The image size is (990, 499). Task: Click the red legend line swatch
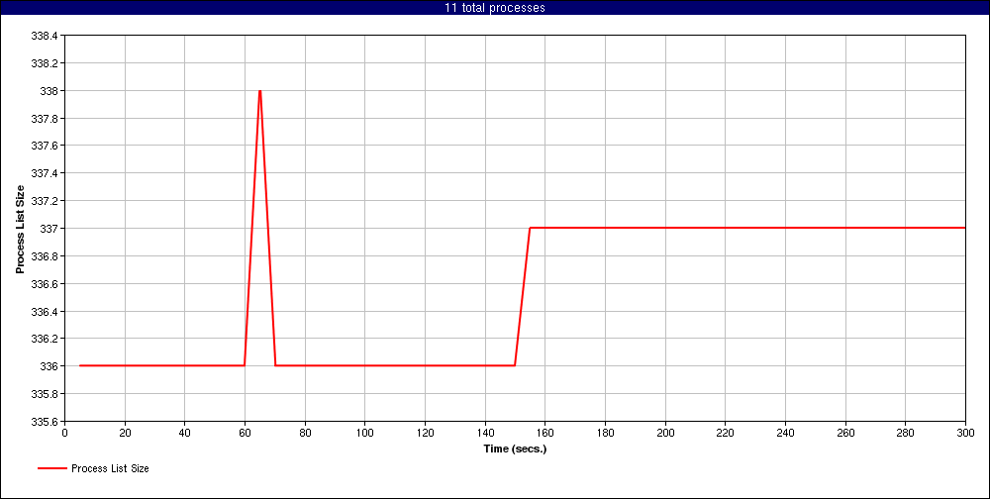(x=51, y=468)
